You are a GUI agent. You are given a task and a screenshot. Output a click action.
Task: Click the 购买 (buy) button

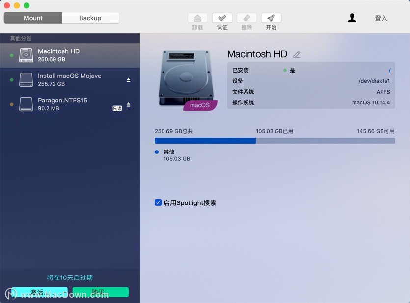click(100, 292)
